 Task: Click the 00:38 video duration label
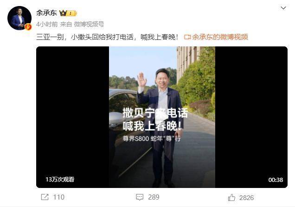click(x=276, y=180)
